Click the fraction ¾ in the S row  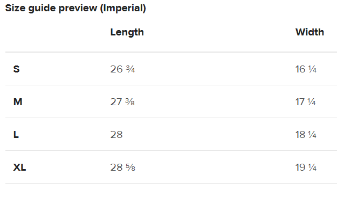tap(130, 69)
